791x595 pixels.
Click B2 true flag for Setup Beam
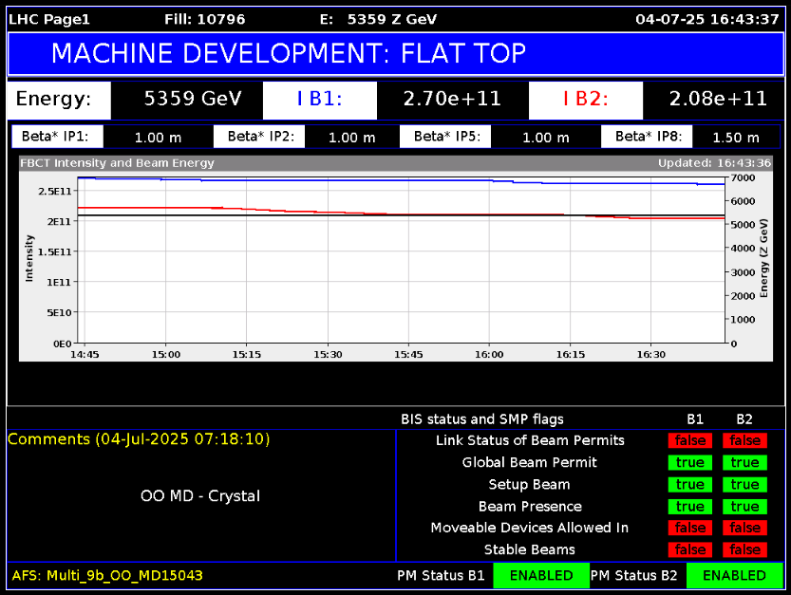click(x=744, y=485)
